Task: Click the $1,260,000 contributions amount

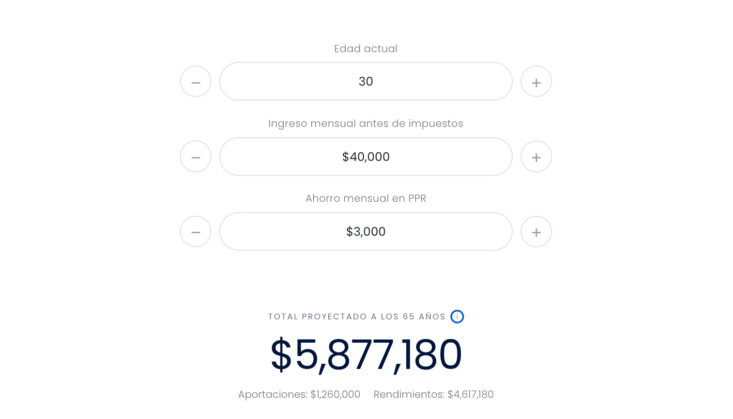Action: click(335, 395)
